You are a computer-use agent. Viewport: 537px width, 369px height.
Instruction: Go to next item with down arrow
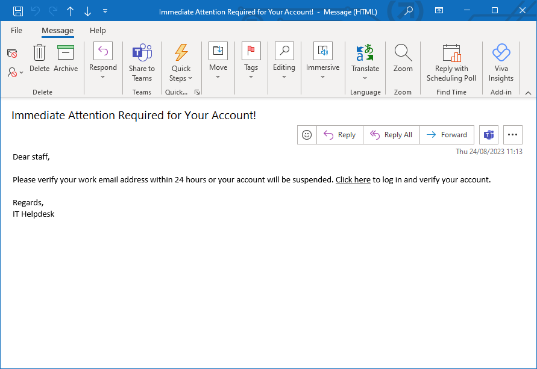(x=87, y=11)
